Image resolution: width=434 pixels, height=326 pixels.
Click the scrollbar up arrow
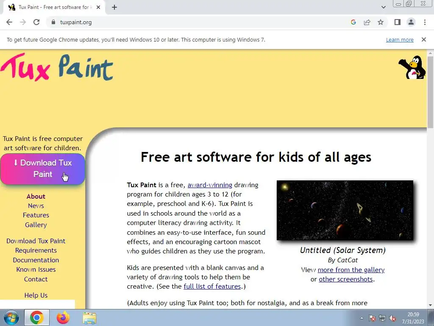[x=431, y=53]
